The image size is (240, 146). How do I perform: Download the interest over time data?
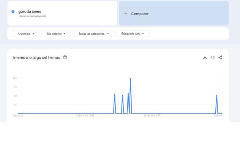click(x=205, y=58)
